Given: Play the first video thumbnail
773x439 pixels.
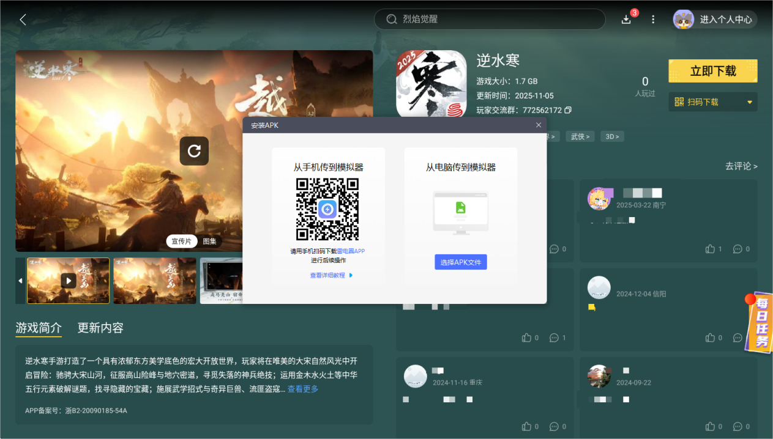Looking at the screenshot, I should point(69,281).
